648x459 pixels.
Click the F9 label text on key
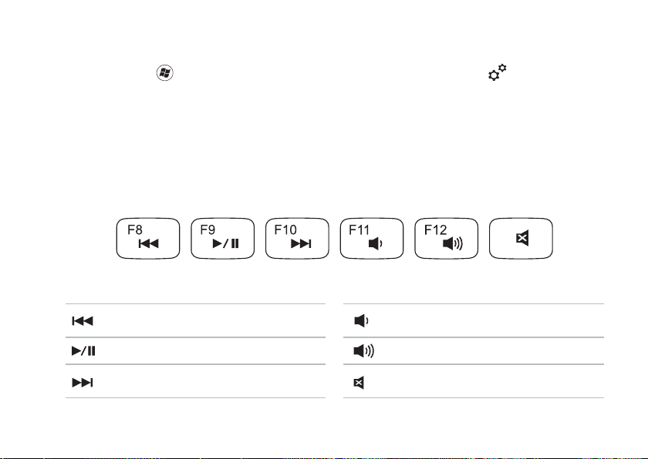coord(208,229)
